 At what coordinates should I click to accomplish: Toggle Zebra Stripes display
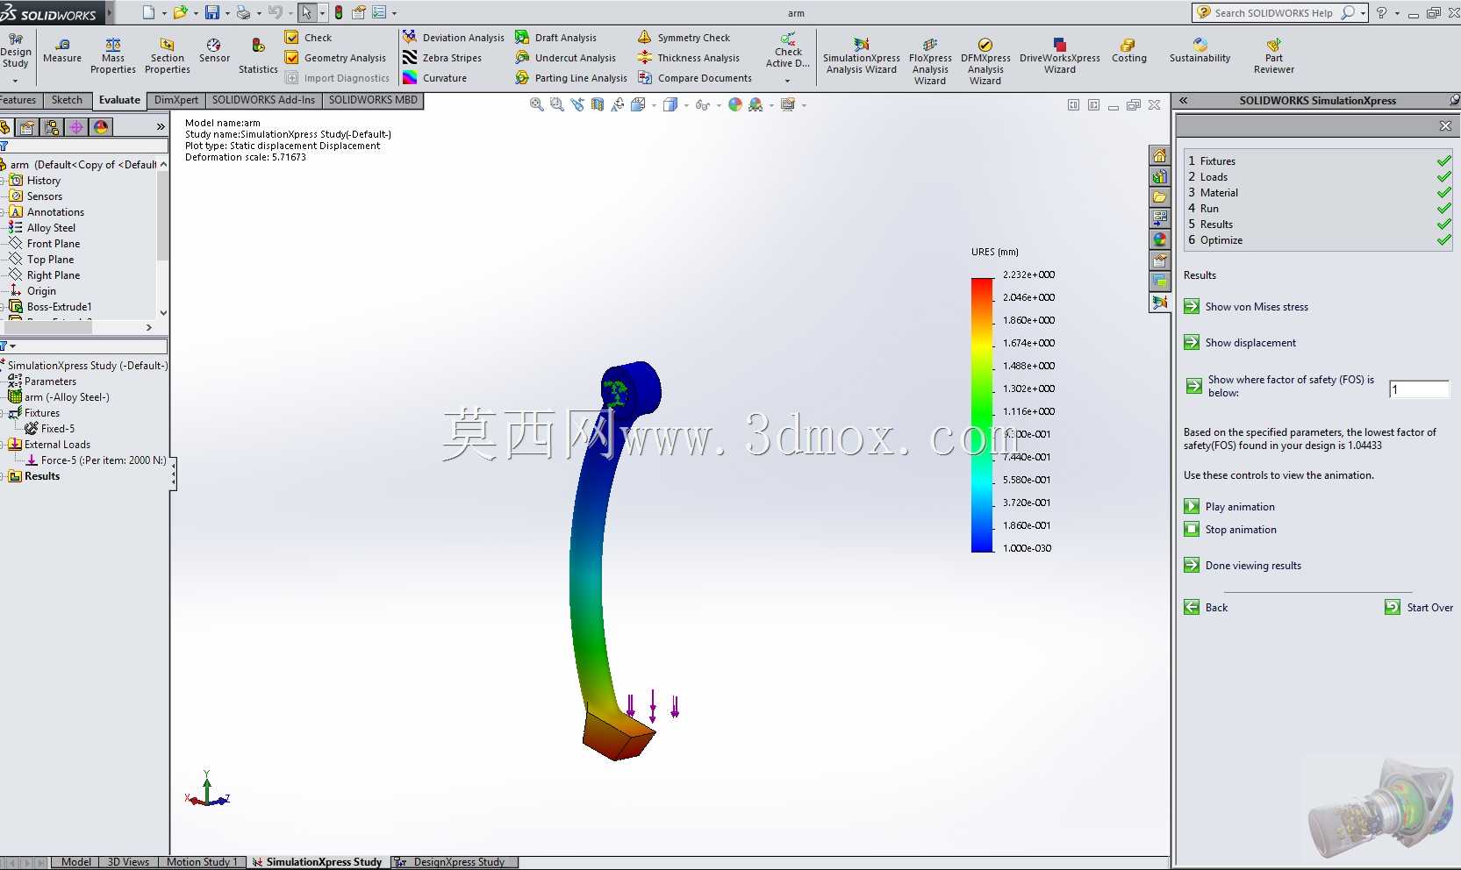pos(442,58)
